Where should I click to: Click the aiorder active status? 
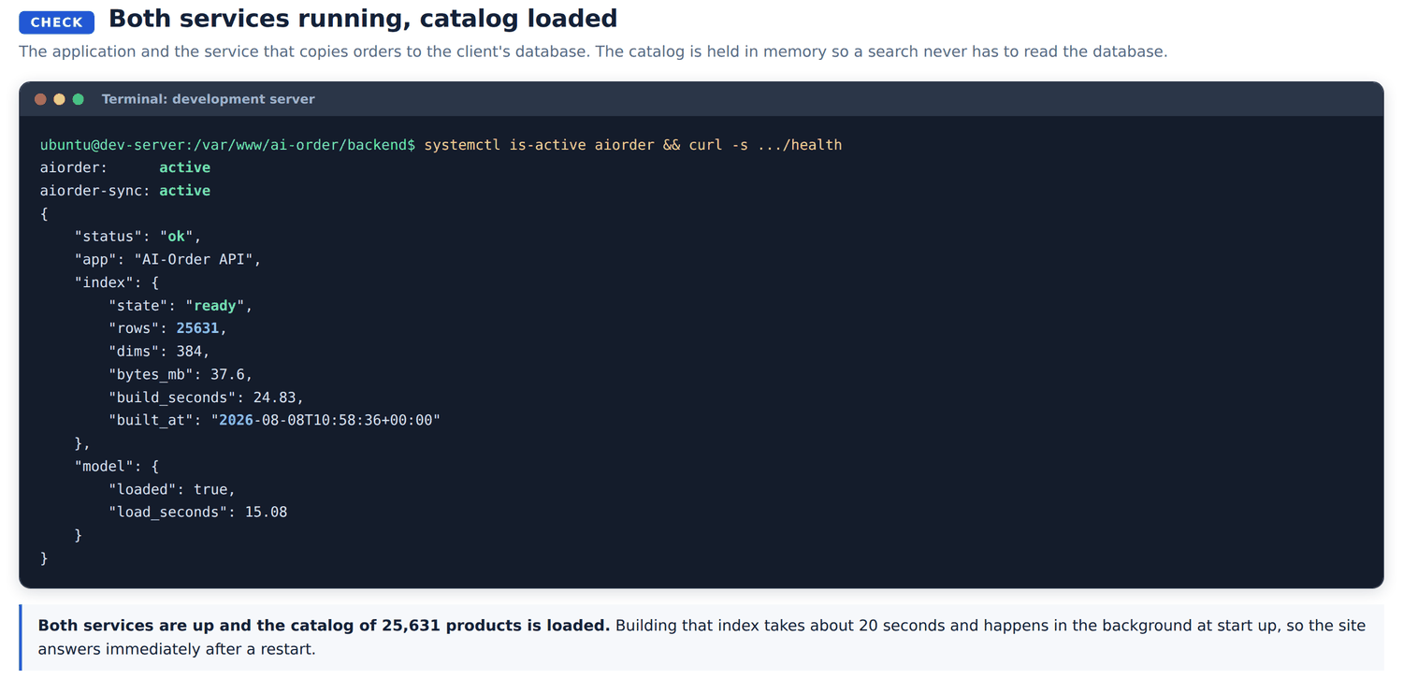(x=184, y=167)
